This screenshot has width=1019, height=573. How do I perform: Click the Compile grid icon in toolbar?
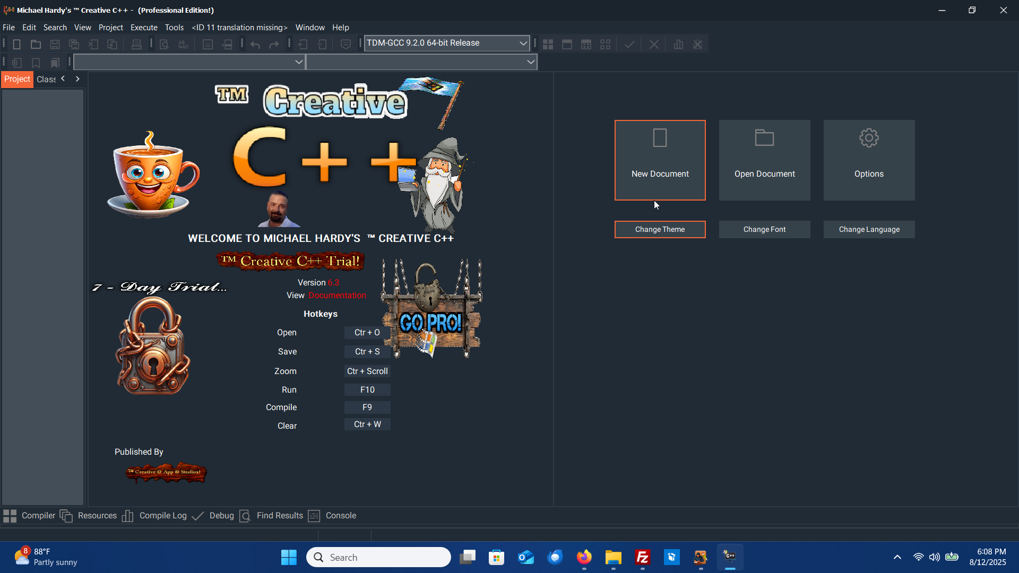point(548,45)
